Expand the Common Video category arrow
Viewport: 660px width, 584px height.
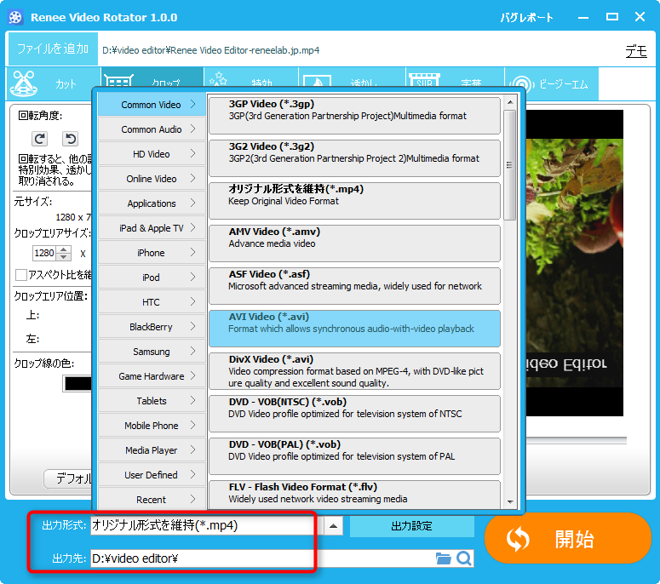coord(192,104)
